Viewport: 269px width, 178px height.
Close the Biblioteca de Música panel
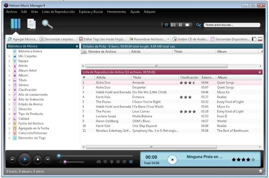77,46
